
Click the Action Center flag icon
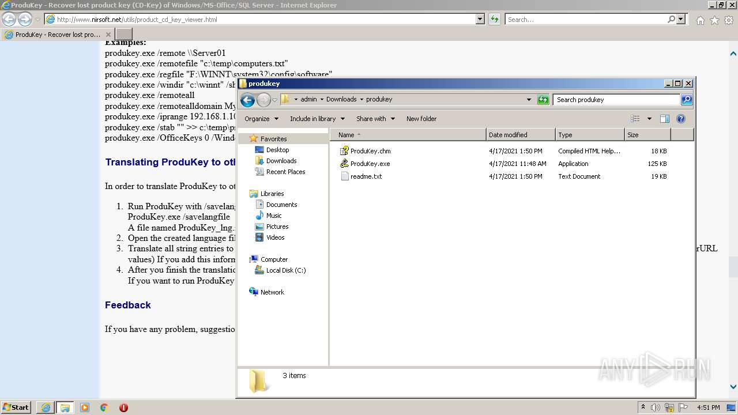683,408
